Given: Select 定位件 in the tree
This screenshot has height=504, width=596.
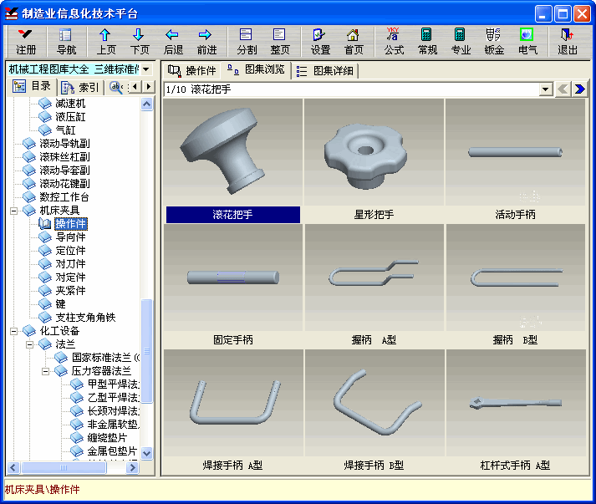Looking at the screenshot, I should pos(70,251).
